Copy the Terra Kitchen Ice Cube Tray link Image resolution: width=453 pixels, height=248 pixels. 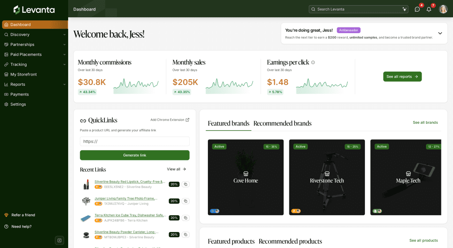coord(185,217)
